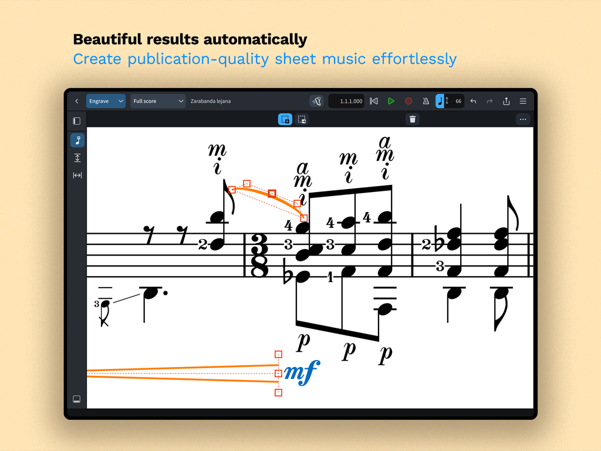Select the graphic editing tool in the left sidebar
601x451 pixels.
tap(77, 140)
